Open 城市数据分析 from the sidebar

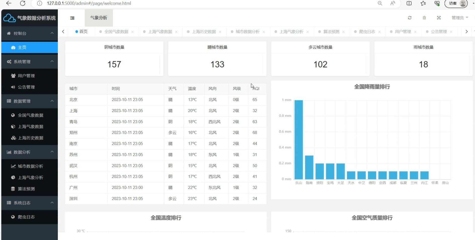click(29, 166)
